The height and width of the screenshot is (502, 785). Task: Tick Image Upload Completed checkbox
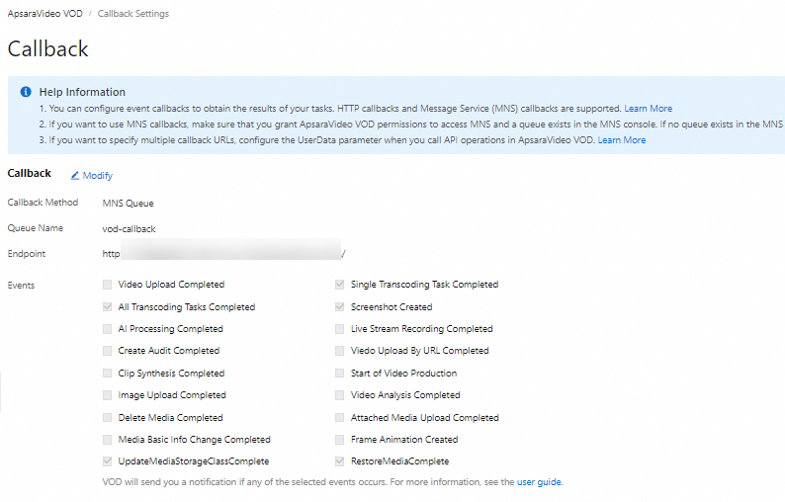107,395
